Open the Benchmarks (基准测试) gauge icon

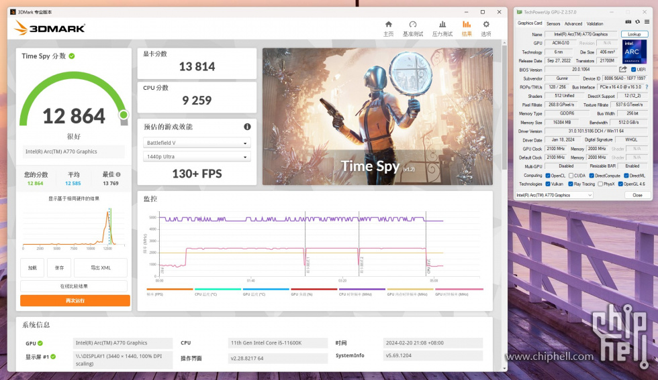(x=413, y=24)
